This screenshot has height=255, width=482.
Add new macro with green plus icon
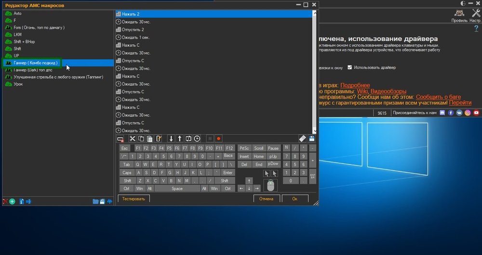[x=13, y=202]
